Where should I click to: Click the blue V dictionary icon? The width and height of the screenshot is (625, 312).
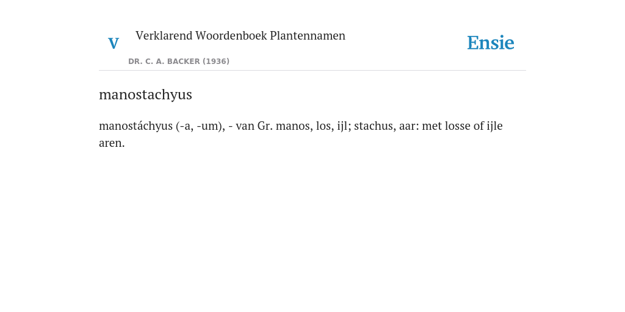[x=114, y=43]
